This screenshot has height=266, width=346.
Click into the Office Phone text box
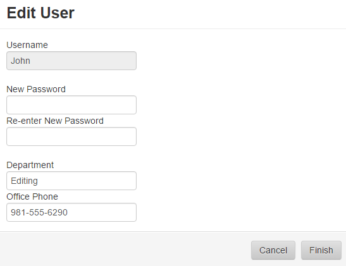click(x=71, y=212)
